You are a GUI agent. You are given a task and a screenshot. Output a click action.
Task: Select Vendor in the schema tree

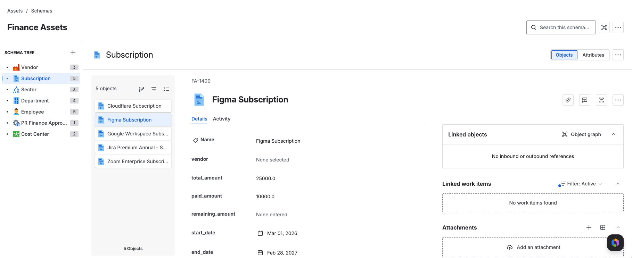coord(41,67)
